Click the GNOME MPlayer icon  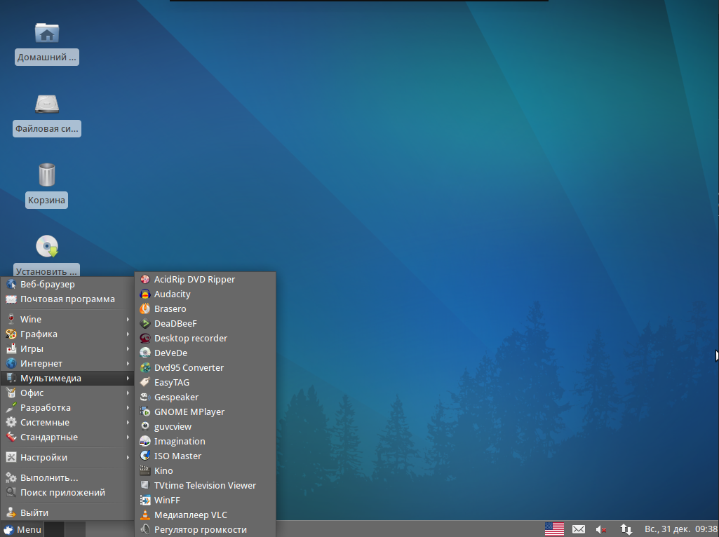[145, 412]
